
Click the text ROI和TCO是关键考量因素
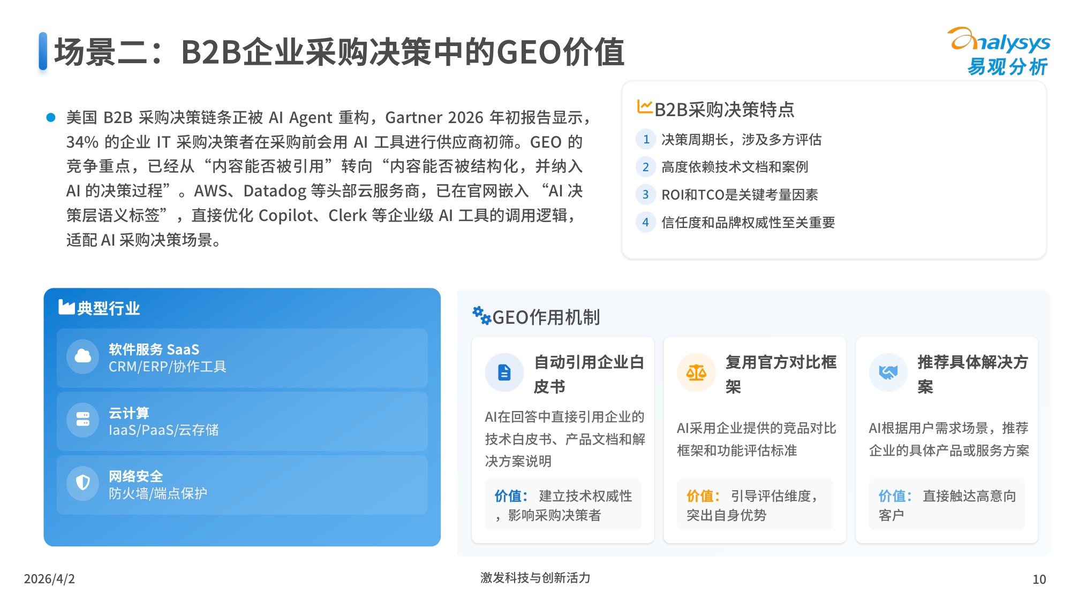tap(740, 195)
